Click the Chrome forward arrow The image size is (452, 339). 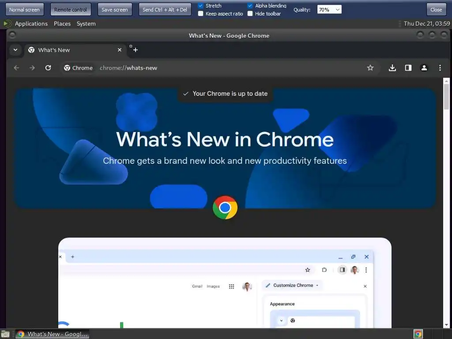click(x=32, y=68)
